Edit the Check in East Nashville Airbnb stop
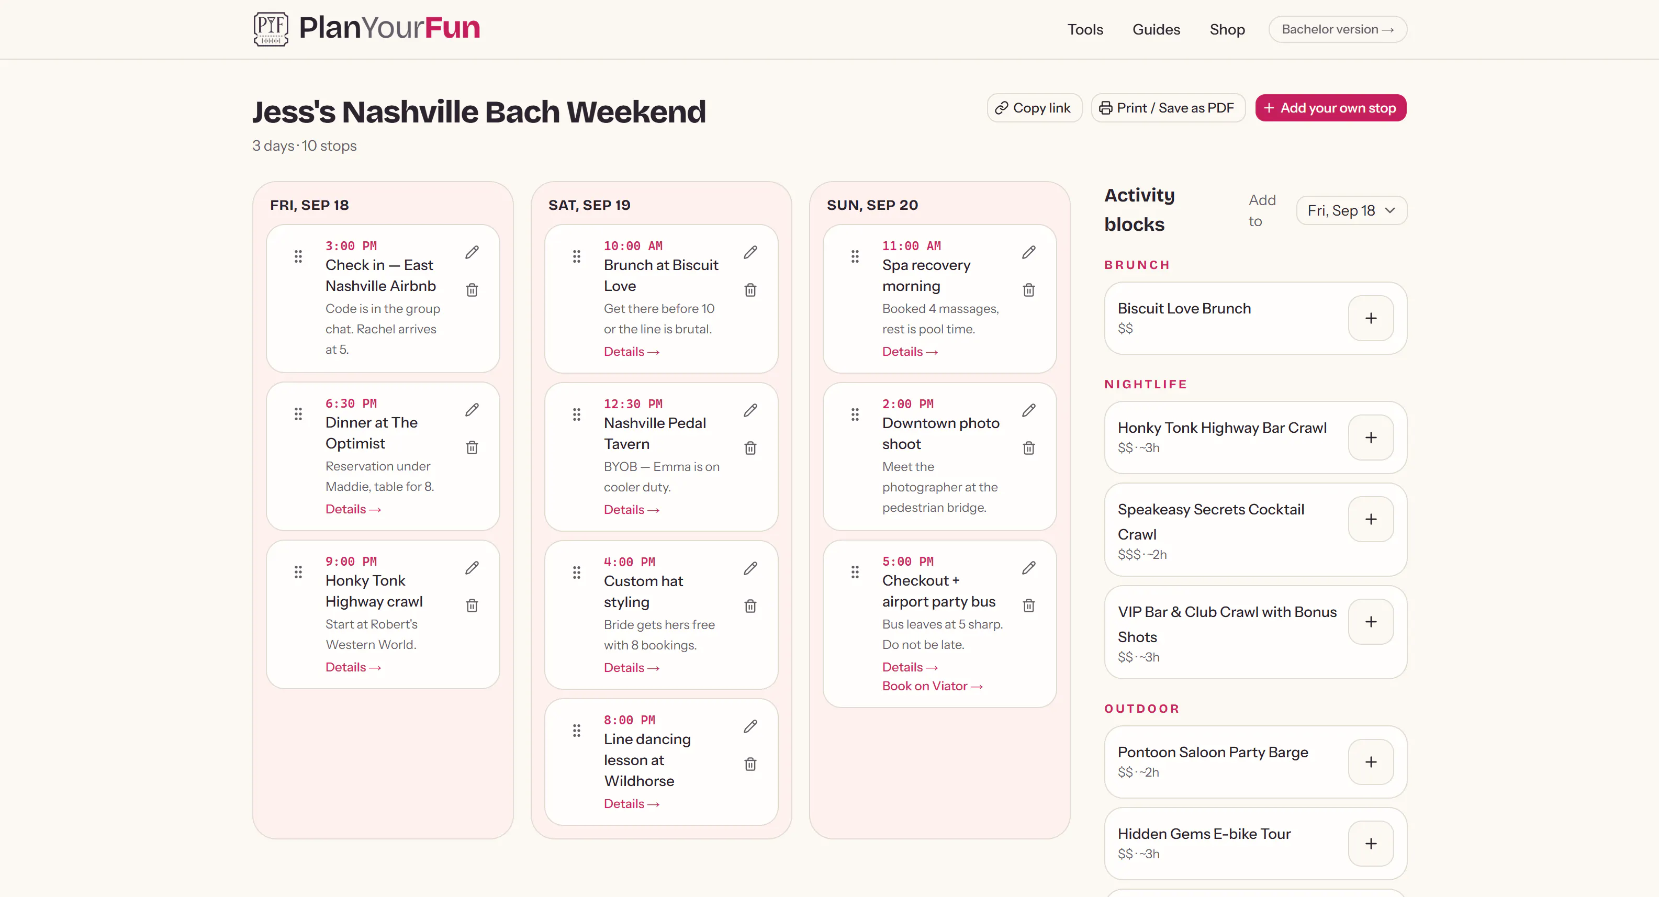This screenshot has width=1659, height=897. tap(472, 252)
